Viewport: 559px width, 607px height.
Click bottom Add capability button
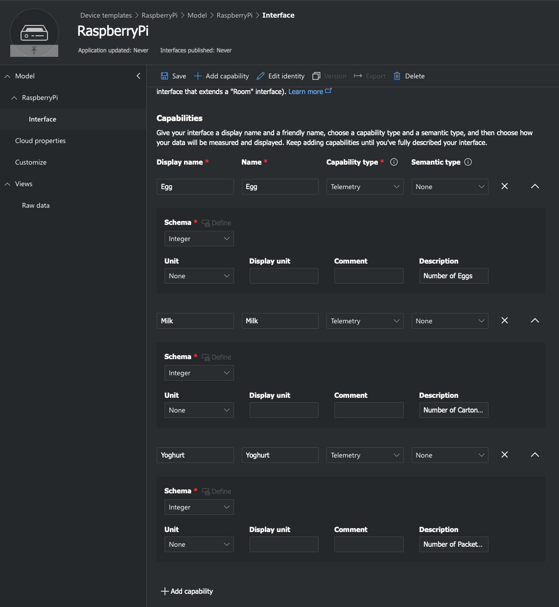point(187,591)
